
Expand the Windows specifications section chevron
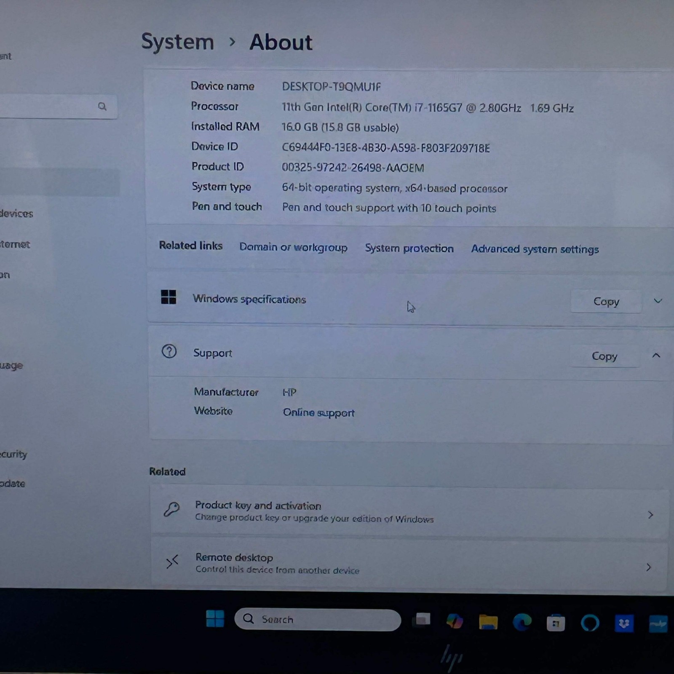click(x=658, y=301)
